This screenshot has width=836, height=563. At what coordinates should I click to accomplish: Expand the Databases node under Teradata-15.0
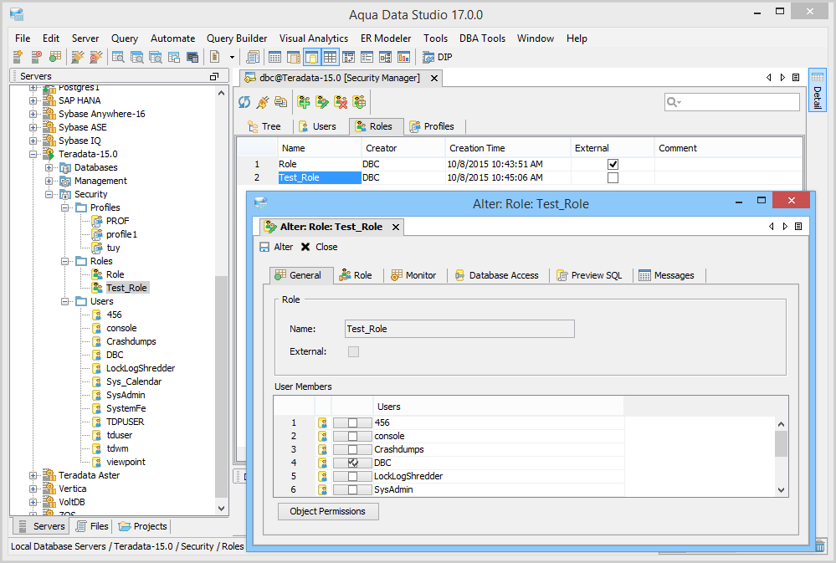[49, 167]
